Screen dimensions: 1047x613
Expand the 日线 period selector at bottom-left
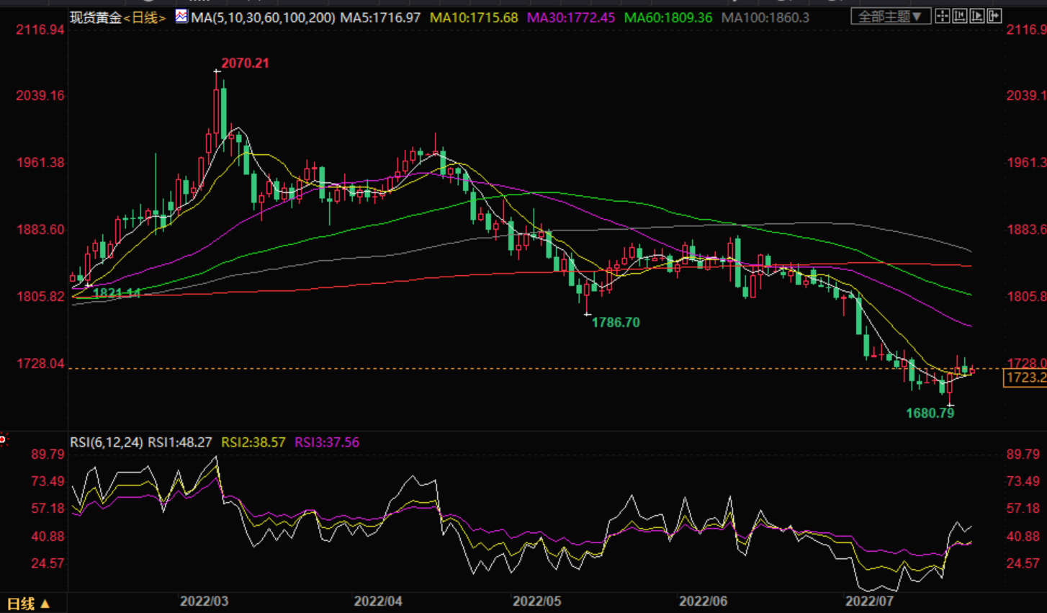(28, 604)
